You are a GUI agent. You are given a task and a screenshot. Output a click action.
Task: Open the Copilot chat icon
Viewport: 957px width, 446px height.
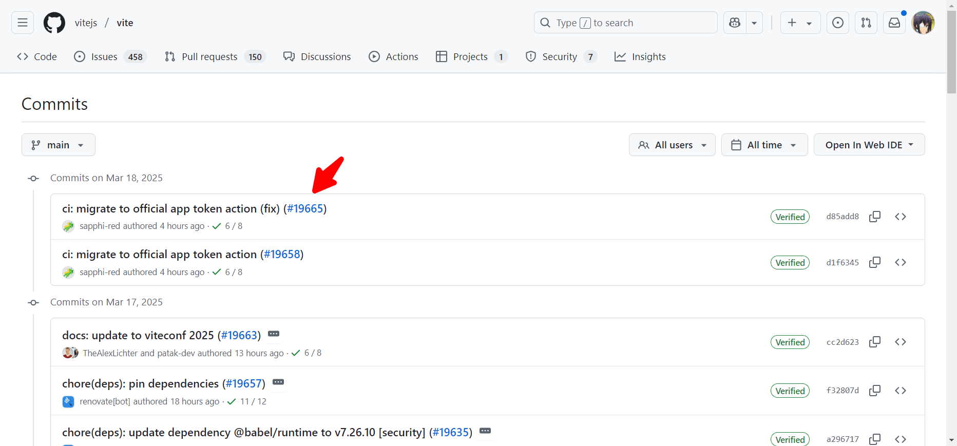pos(735,23)
